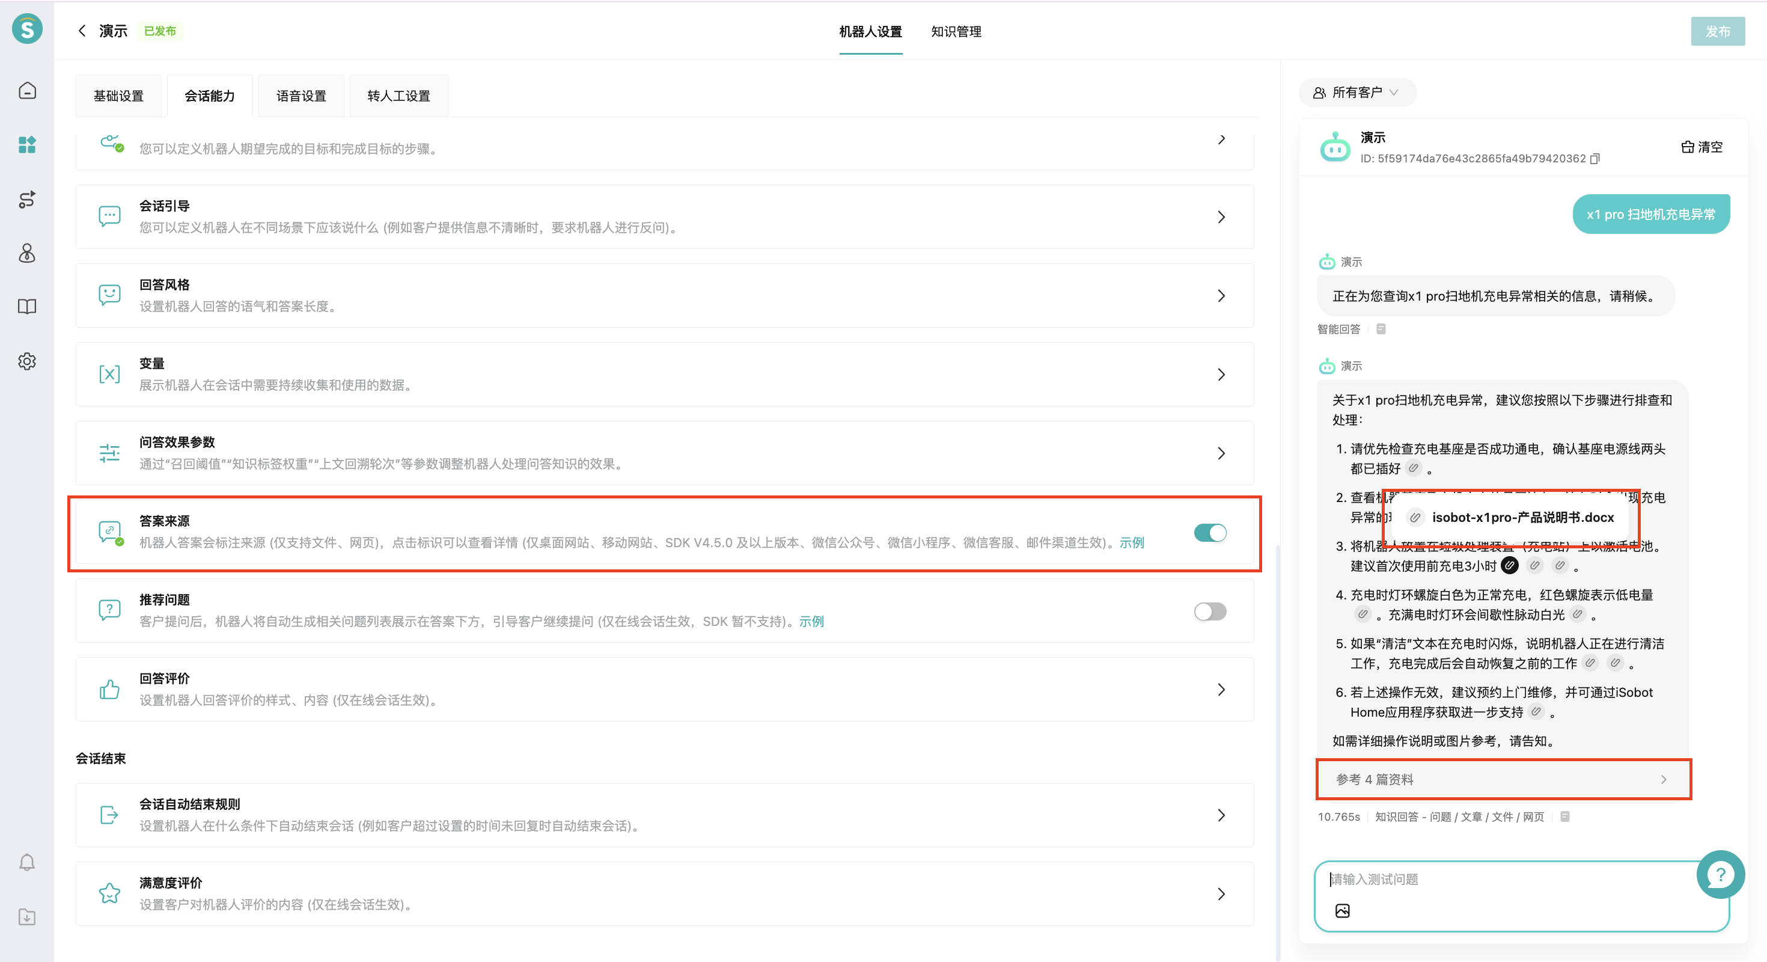Expand the 问答效果参数 row
The height and width of the screenshot is (962, 1767).
tap(1221, 453)
